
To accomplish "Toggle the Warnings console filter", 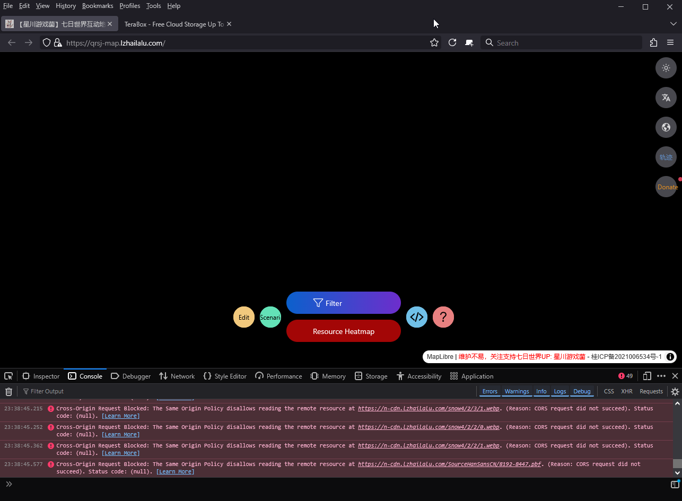I will click(x=517, y=391).
